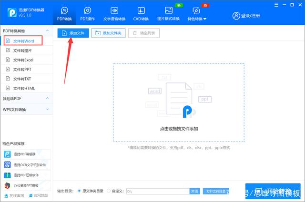Select 文件转PPT item
Viewport: 305px width, 202px height.
(x=27, y=70)
